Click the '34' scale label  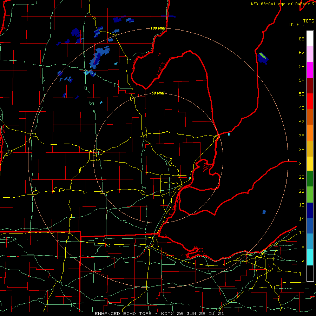302,150
